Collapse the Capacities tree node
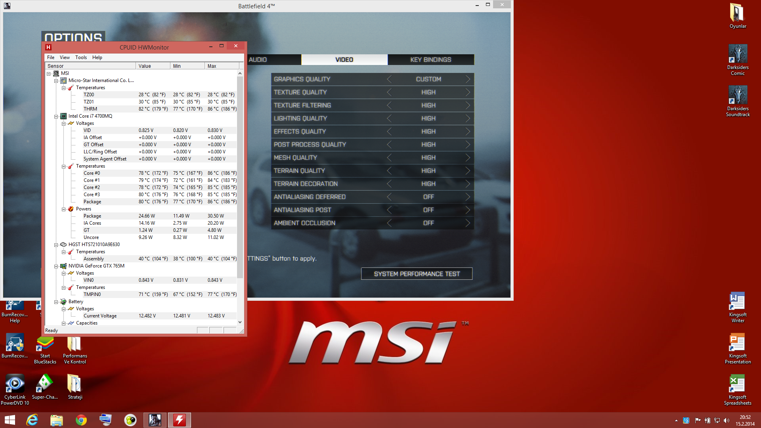 pyautogui.click(x=64, y=323)
